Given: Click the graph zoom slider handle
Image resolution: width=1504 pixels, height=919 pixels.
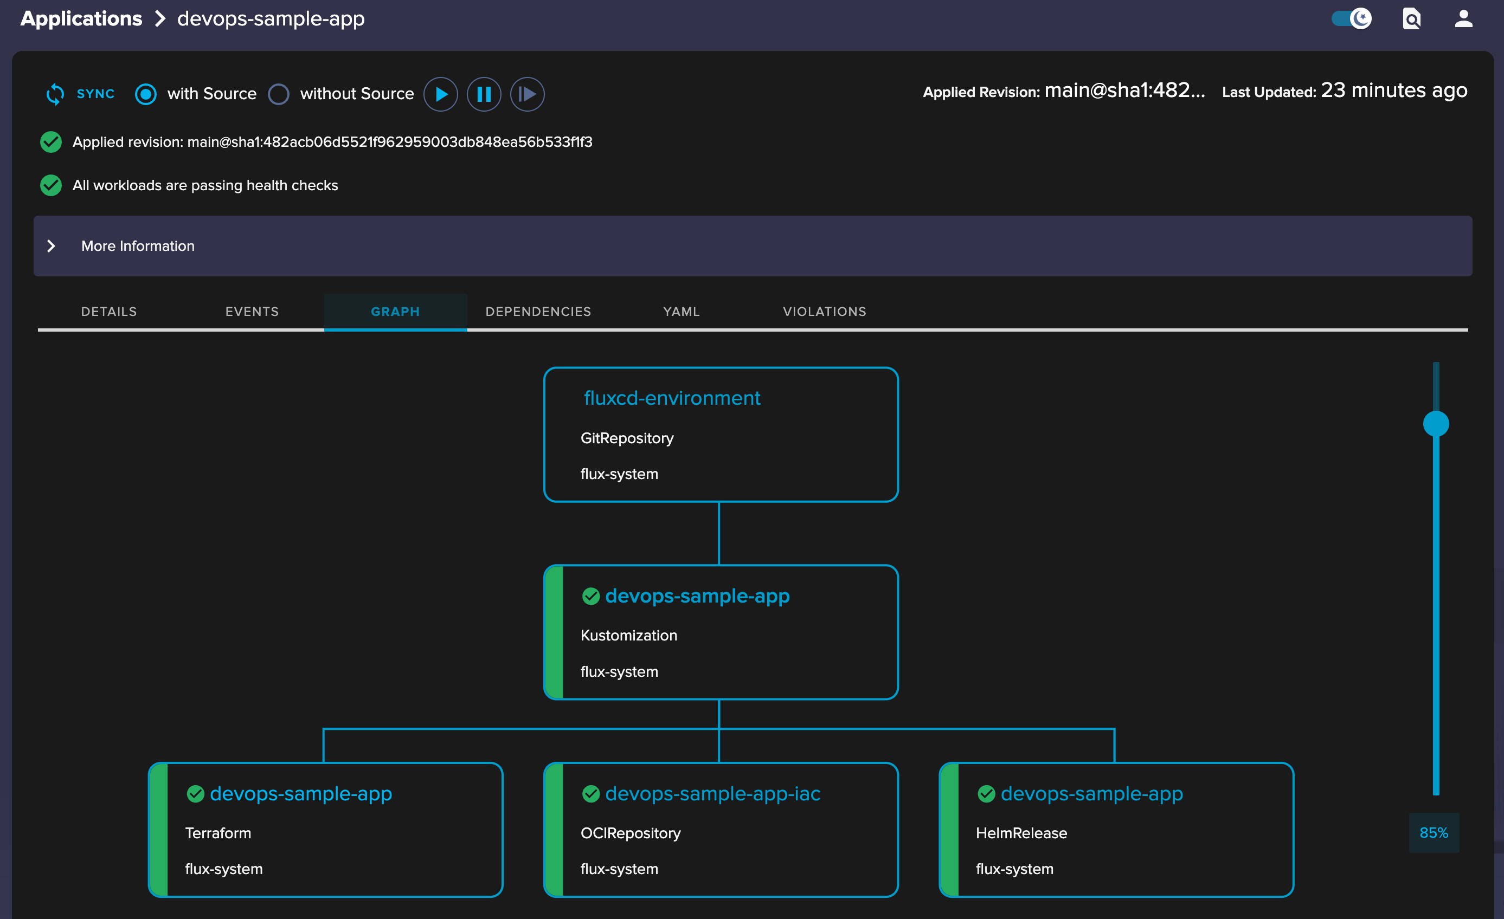Looking at the screenshot, I should 1436,424.
